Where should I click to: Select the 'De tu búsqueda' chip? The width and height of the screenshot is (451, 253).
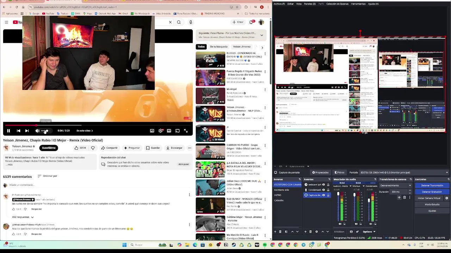(219, 47)
